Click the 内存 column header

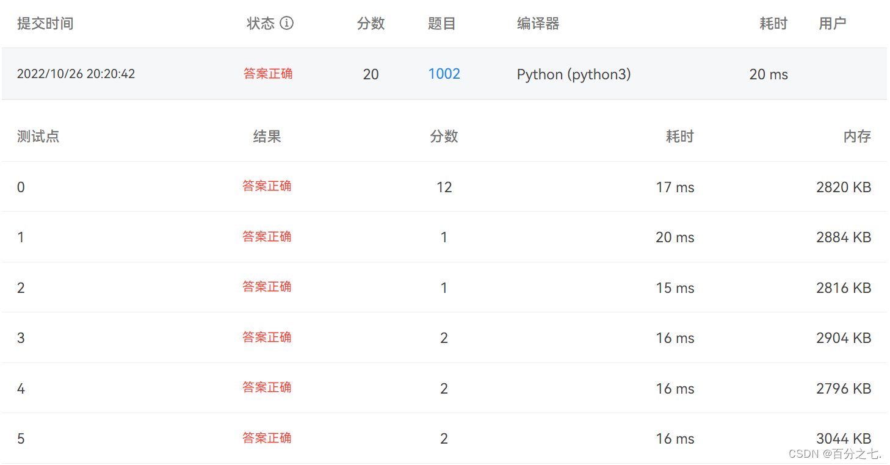click(x=857, y=136)
